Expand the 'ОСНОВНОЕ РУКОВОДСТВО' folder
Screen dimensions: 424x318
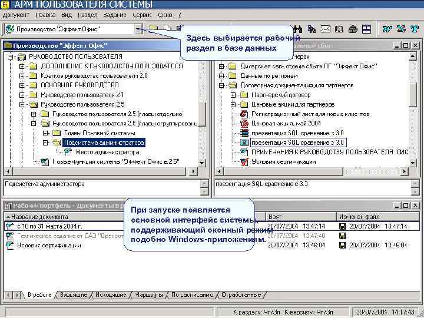pos(22,85)
